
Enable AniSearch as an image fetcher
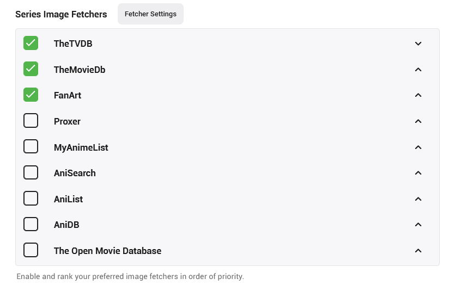coord(31,172)
